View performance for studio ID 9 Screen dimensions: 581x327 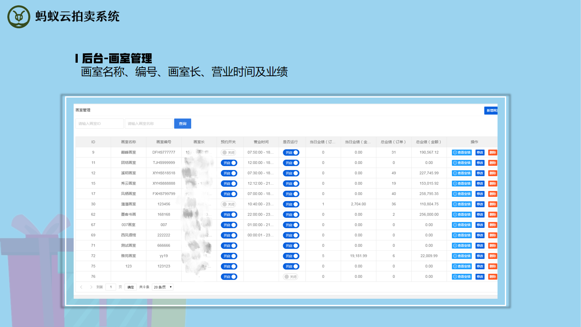coord(462,152)
